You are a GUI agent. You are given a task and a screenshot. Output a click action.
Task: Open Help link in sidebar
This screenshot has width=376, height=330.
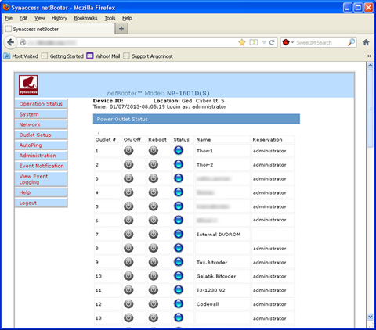[x=41, y=192]
